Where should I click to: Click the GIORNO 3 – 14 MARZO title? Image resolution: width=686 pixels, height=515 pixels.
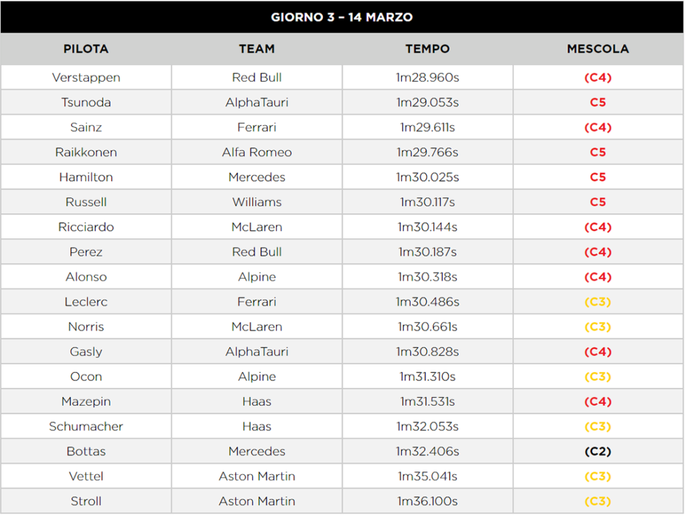tap(342, 17)
